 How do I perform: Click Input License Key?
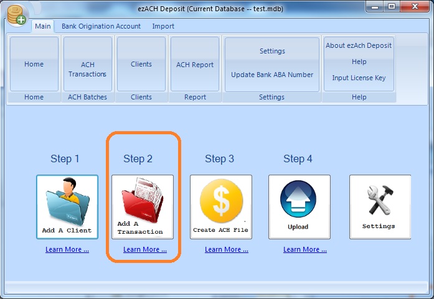coord(359,78)
